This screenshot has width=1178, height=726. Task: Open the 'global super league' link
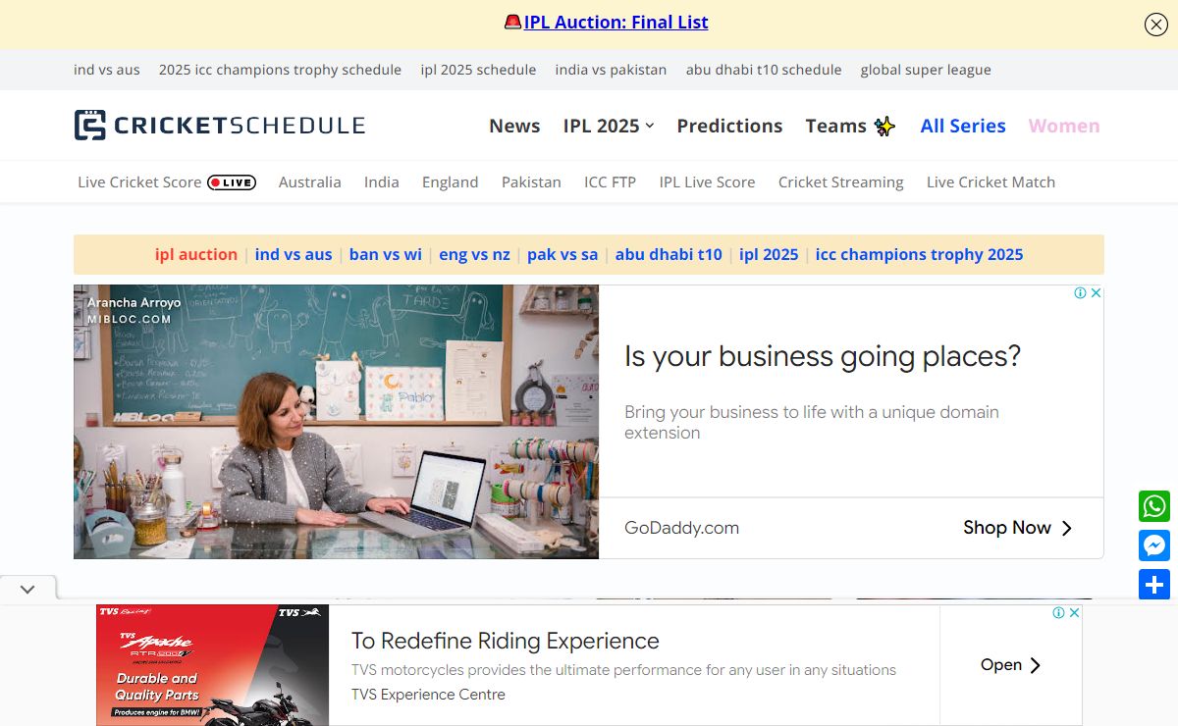pyautogui.click(x=926, y=70)
